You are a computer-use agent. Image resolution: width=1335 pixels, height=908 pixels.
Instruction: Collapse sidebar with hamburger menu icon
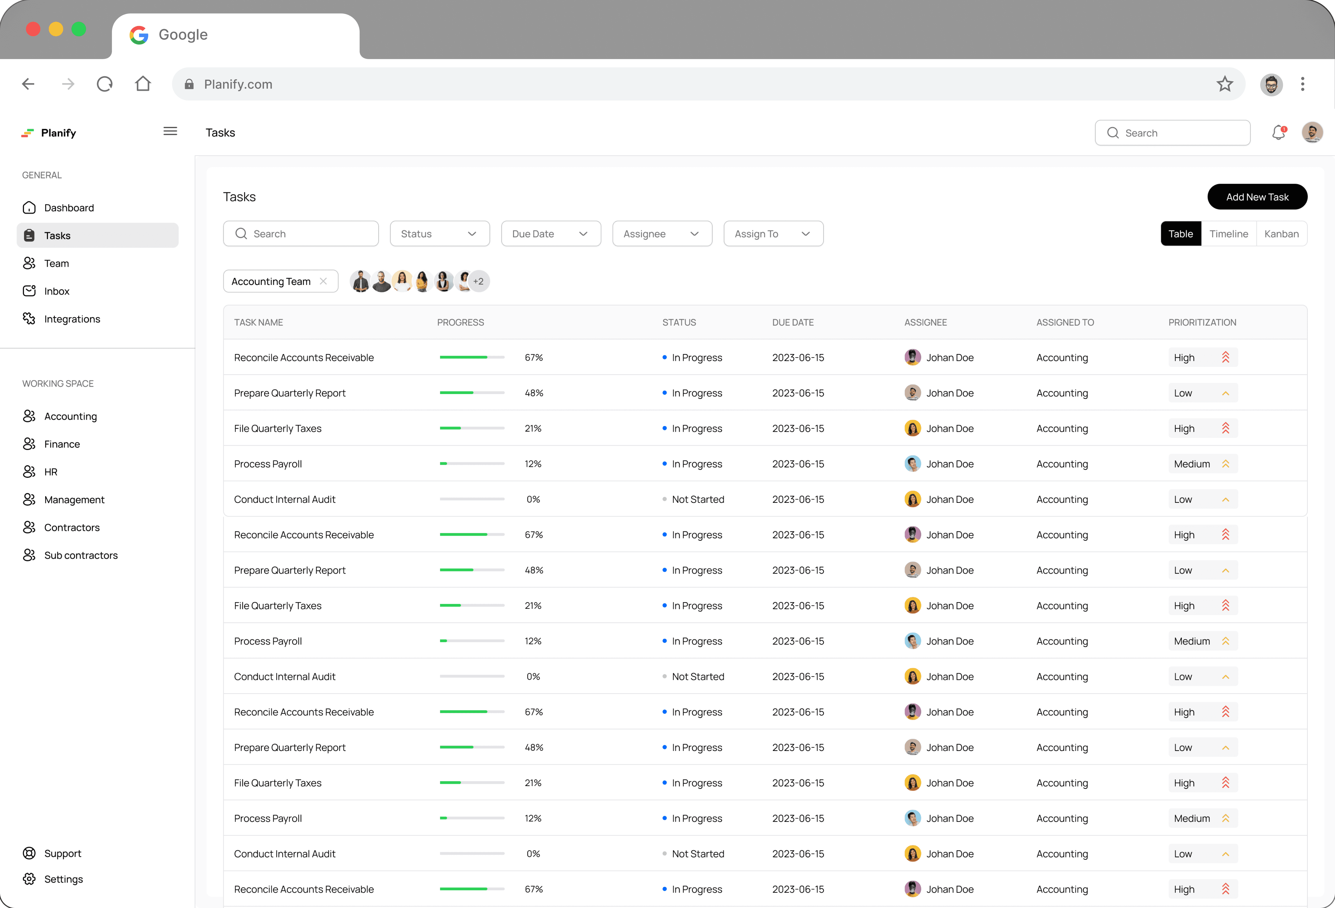(x=170, y=132)
